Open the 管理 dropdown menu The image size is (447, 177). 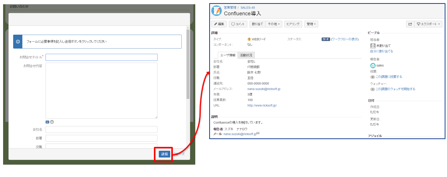pos(311,24)
